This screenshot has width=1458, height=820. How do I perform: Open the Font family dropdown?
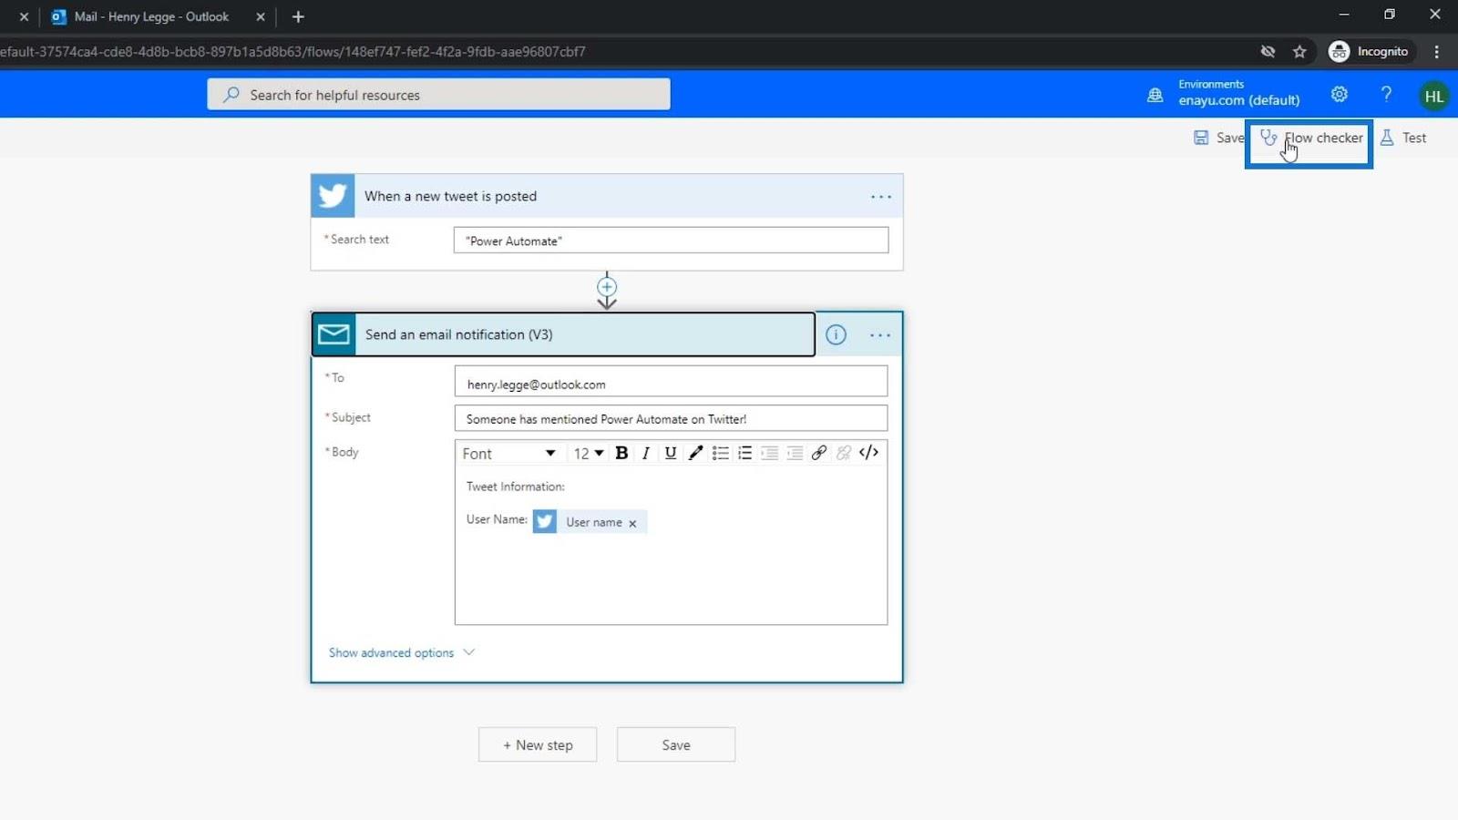[x=508, y=453]
